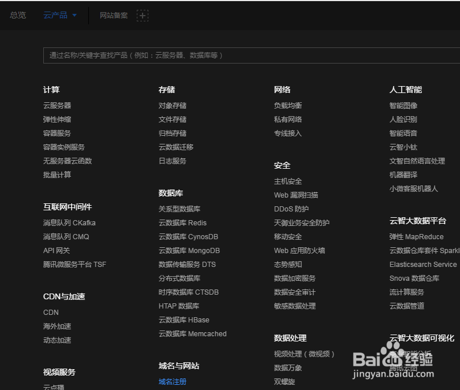Viewport: 460px width, 390px height.
Task: Open 文件存储 link
Action: (173, 119)
